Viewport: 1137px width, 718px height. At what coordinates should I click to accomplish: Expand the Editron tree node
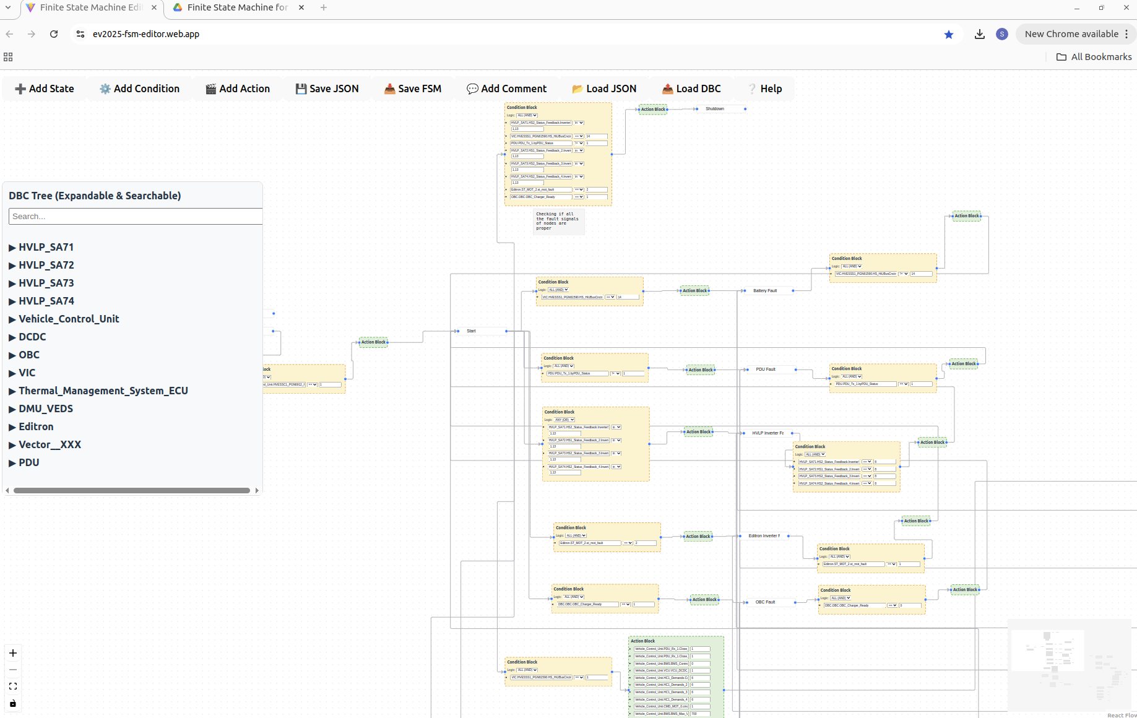tap(31, 426)
